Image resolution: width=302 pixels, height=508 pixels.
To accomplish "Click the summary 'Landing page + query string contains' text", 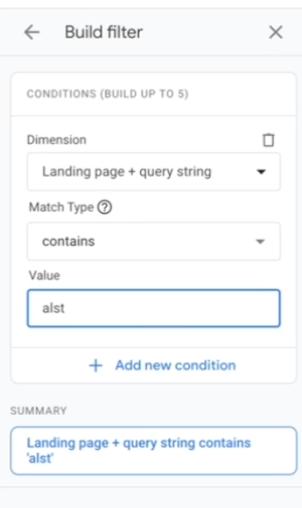I will point(139,443).
